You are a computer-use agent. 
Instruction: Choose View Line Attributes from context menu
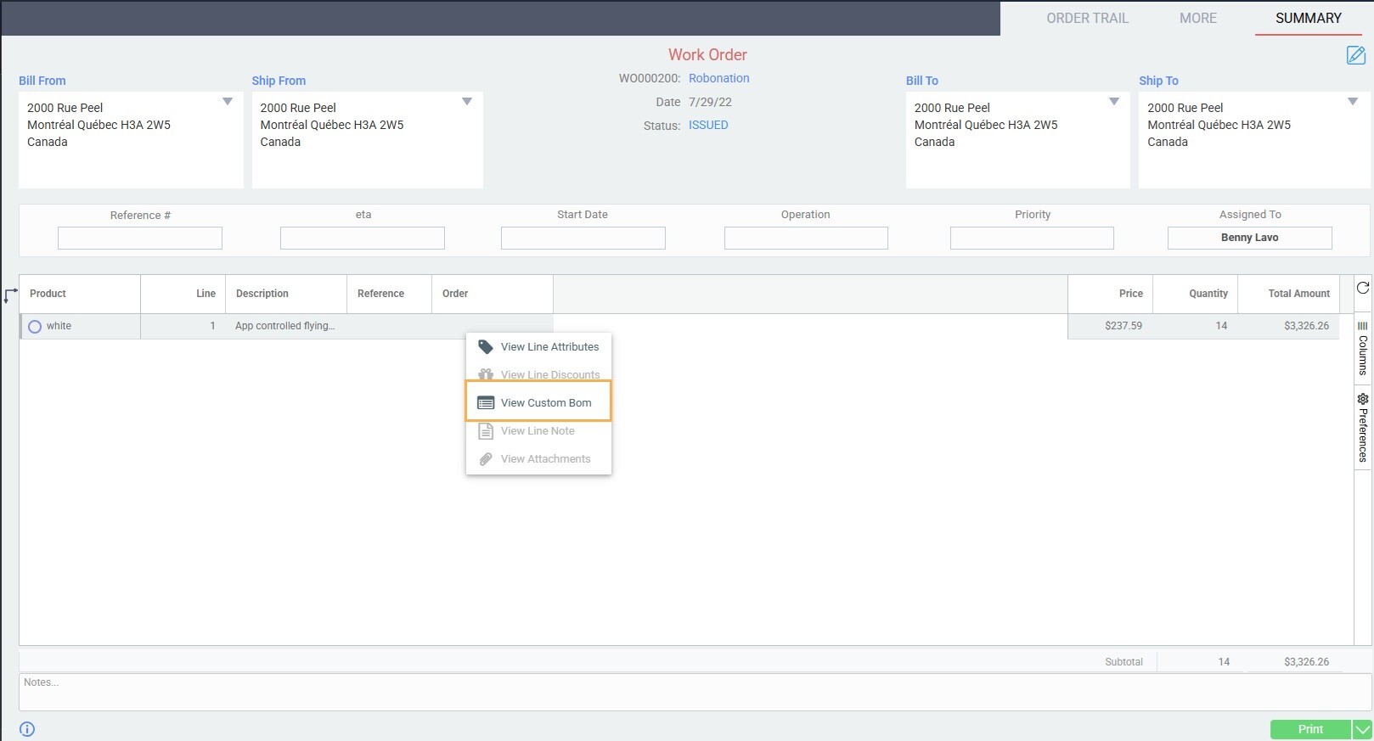pos(549,347)
